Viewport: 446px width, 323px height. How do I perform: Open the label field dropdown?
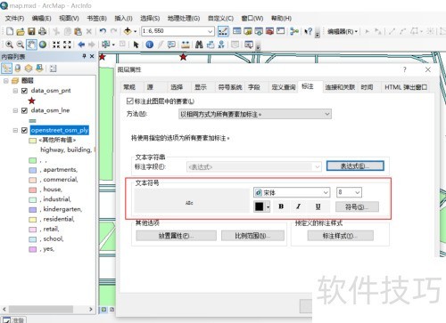pos(318,166)
